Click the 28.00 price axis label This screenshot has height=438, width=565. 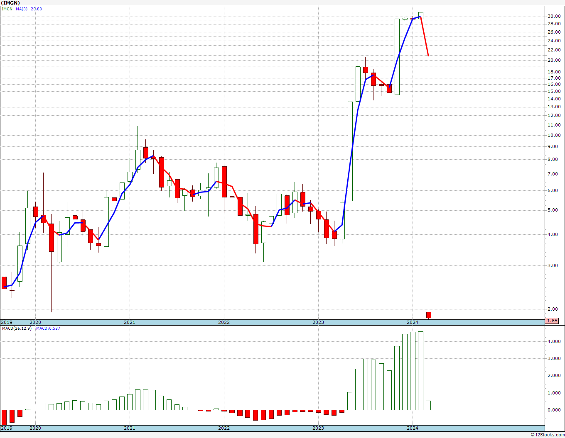point(554,24)
